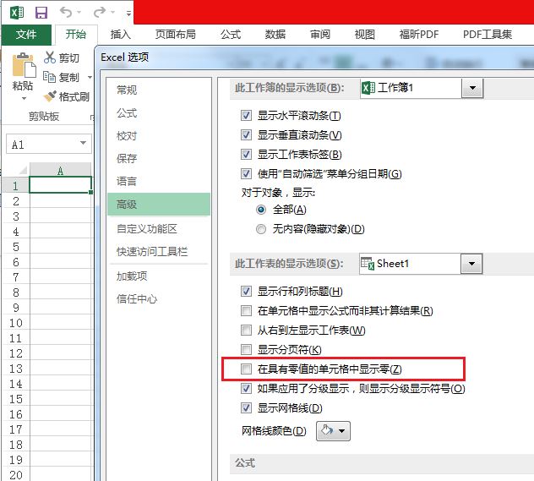Image resolution: width=534 pixels, height=481 pixels.
Task: Open the 视图 ribbon tab
Action: click(x=365, y=35)
